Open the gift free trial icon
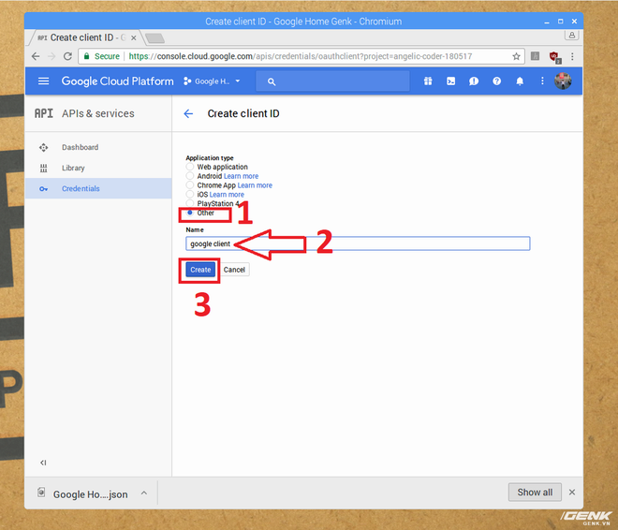This screenshot has width=618, height=530. point(428,81)
